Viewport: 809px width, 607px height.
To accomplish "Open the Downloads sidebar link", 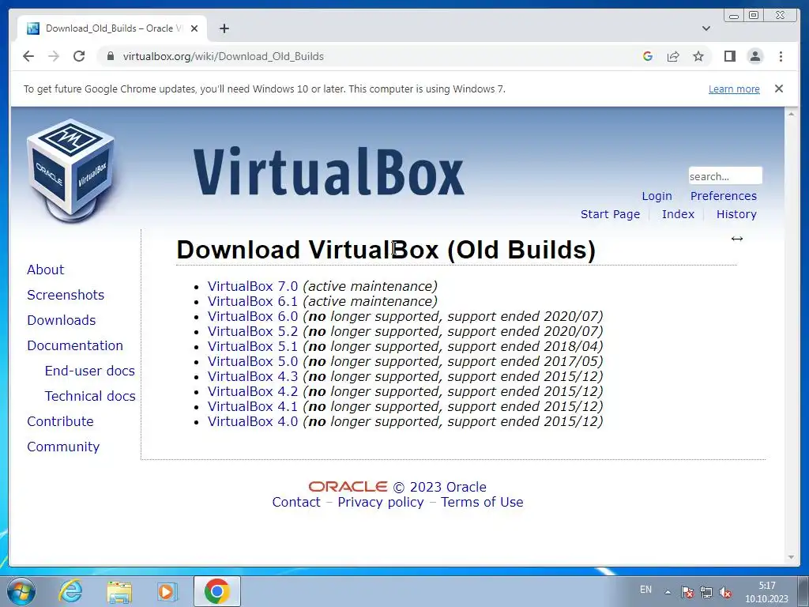I will pos(62,320).
